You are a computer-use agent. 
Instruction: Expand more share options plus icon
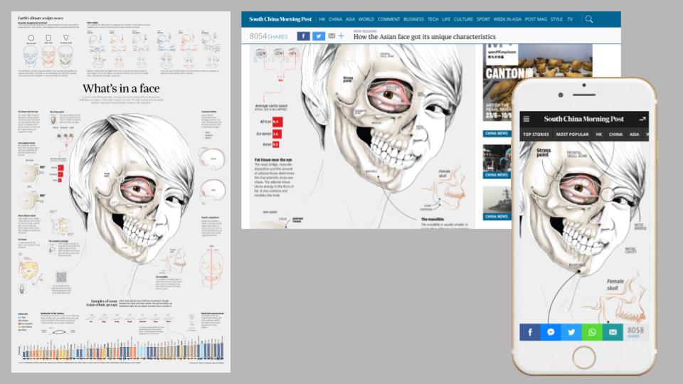(341, 36)
